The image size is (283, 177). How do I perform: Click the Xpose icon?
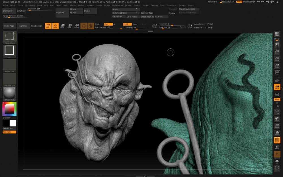[277, 168]
